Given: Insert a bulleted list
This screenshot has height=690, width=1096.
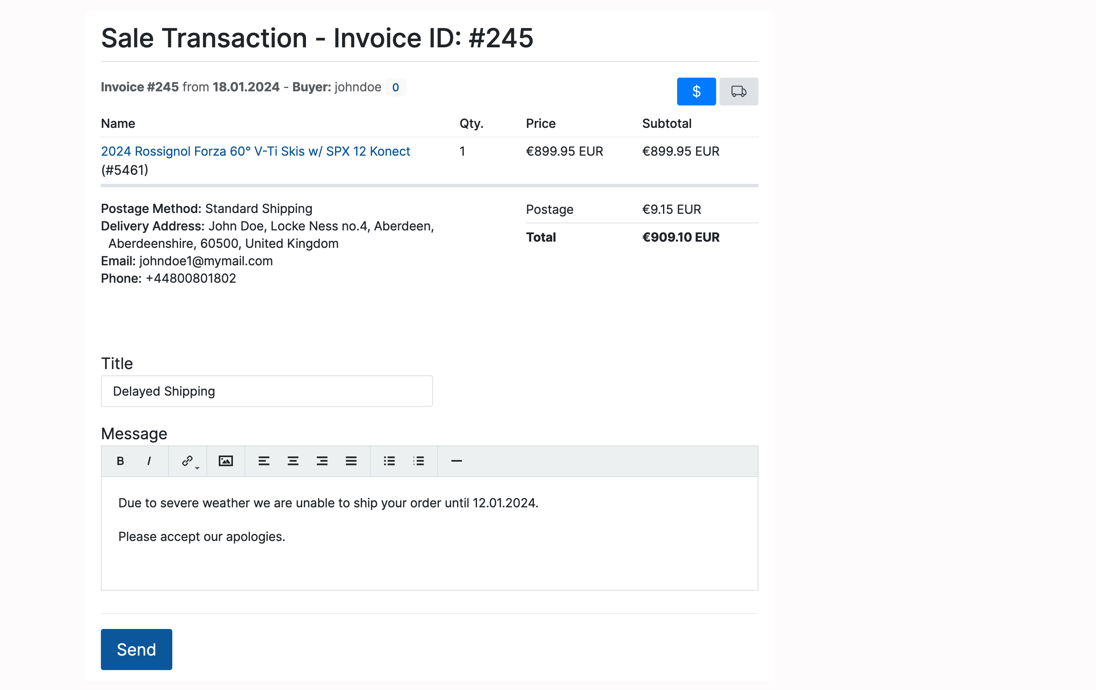Looking at the screenshot, I should coord(389,461).
